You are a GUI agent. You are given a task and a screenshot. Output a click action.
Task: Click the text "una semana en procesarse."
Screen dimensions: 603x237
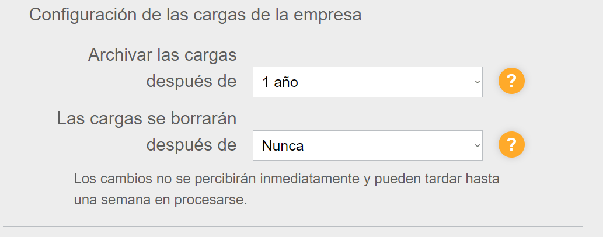(x=161, y=200)
